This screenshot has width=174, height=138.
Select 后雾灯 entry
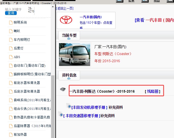pos(18,48)
